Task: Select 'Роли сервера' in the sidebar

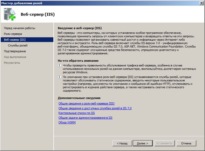Action: tap(13, 34)
